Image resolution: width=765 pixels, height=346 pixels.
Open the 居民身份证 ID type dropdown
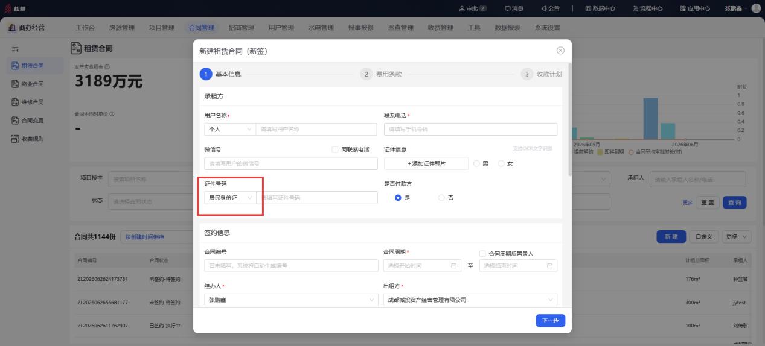tap(230, 198)
